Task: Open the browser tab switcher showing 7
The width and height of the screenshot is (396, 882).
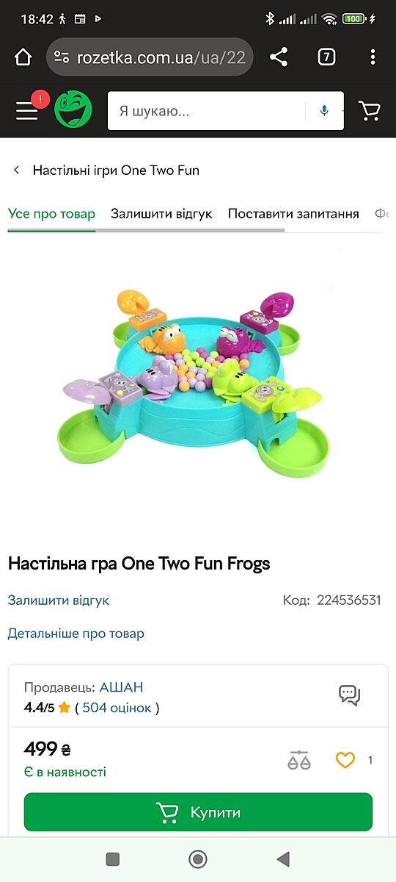Action: pos(326,57)
